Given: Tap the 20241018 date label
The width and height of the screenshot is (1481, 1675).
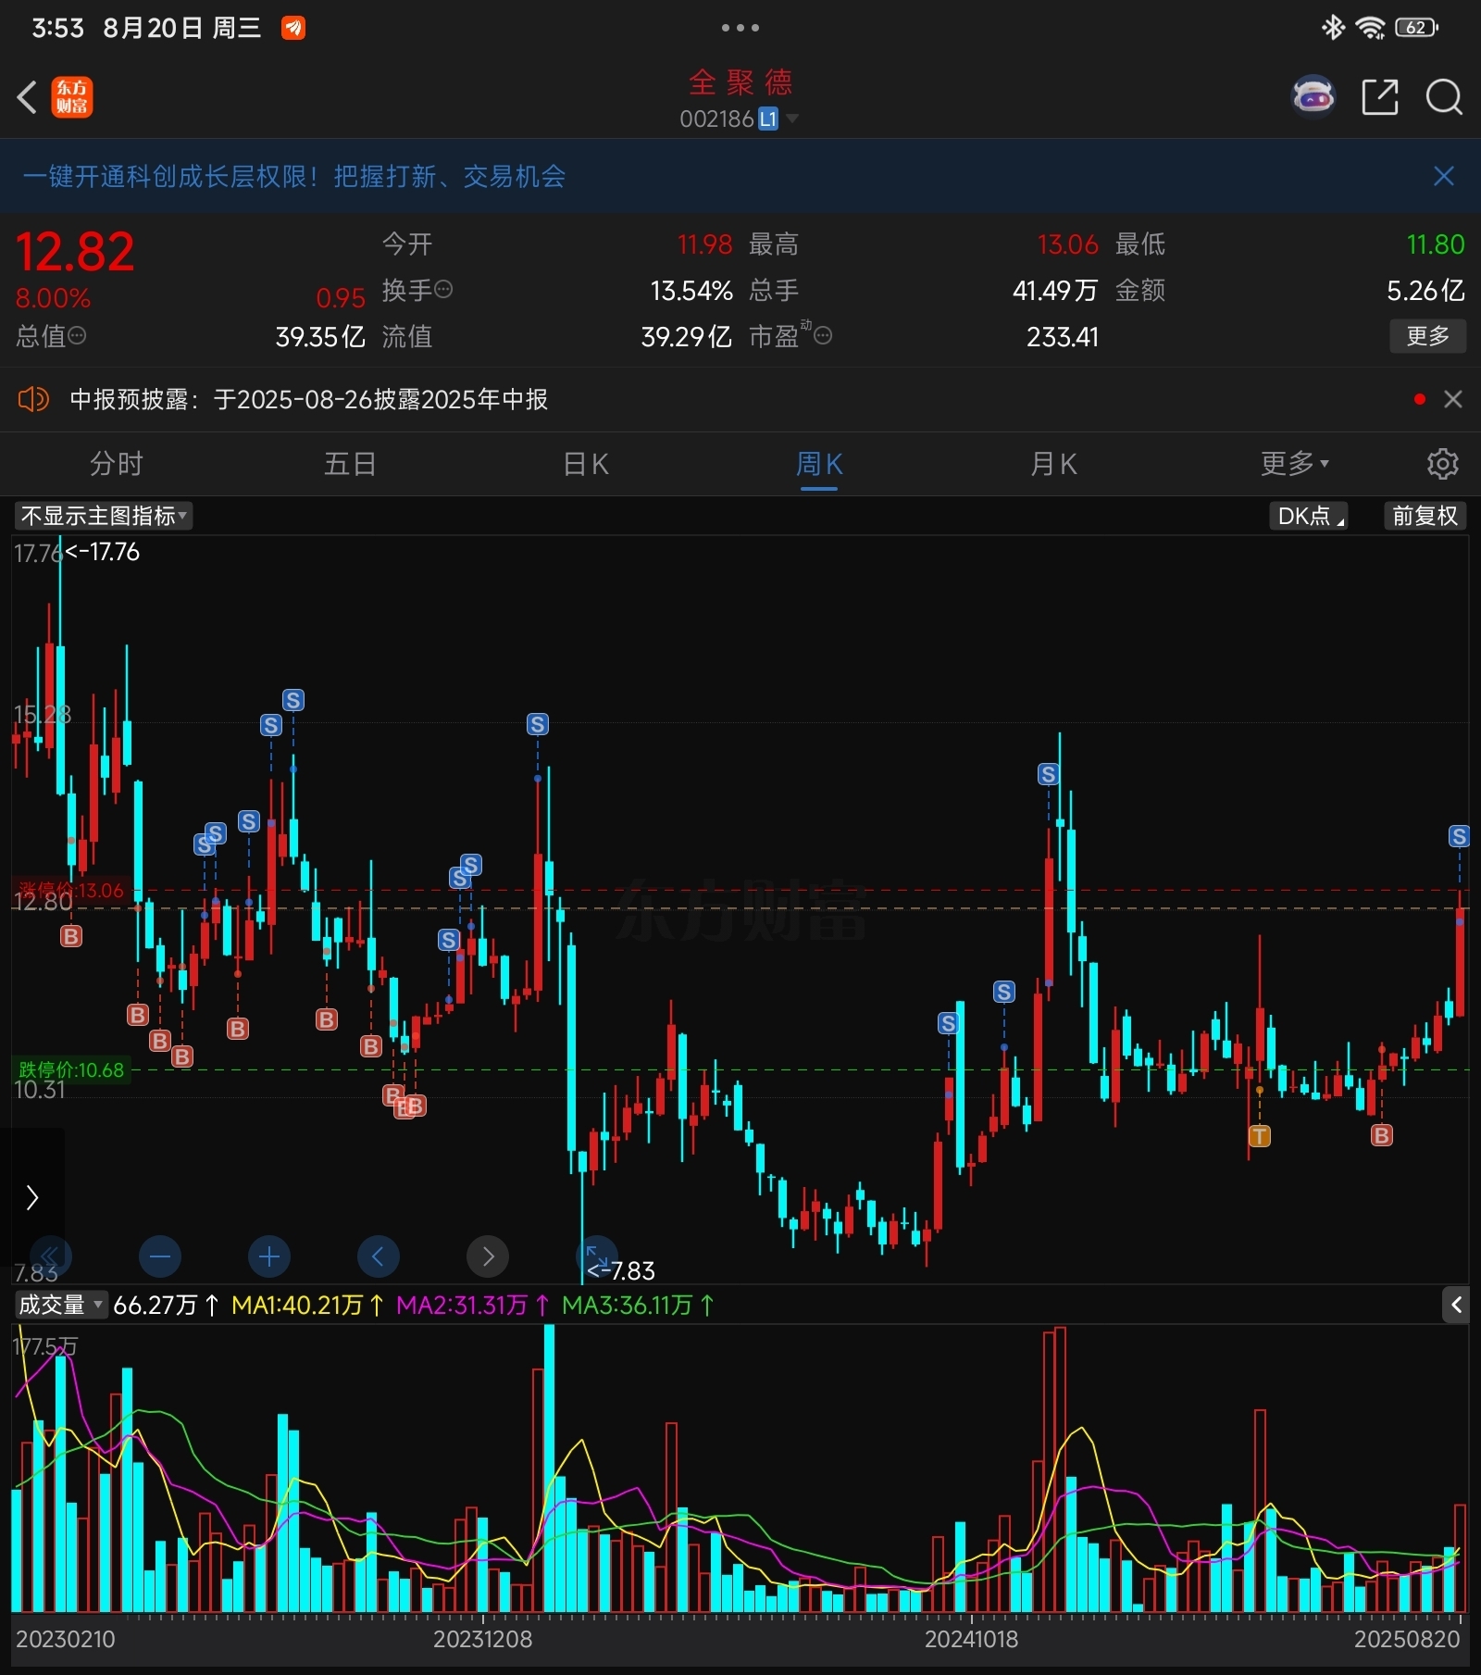Looking at the screenshot, I should tap(971, 1639).
